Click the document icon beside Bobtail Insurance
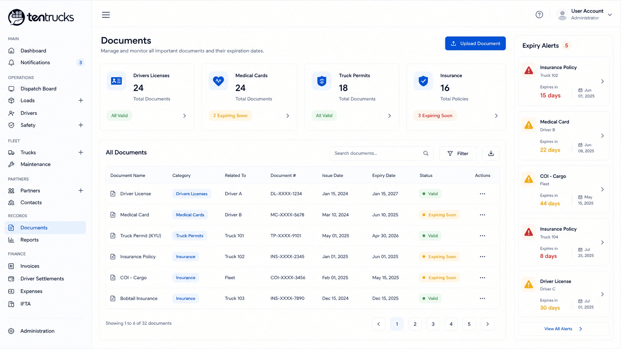This screenshot has height=349, width=621. (113, 298)
